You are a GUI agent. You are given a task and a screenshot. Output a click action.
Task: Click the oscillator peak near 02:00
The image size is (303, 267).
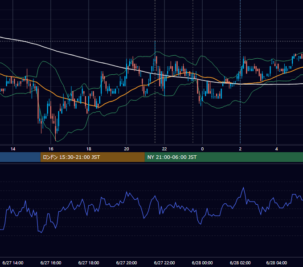pyautogui.click(x=243, y=187)
